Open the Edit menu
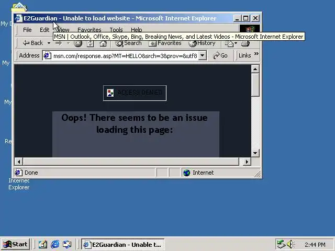Image resolution: width=335 pixels, height=251 pixels. (x=44, y=30)
